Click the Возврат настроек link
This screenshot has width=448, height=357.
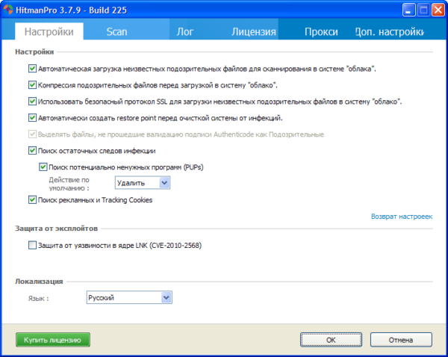(401, 217)
